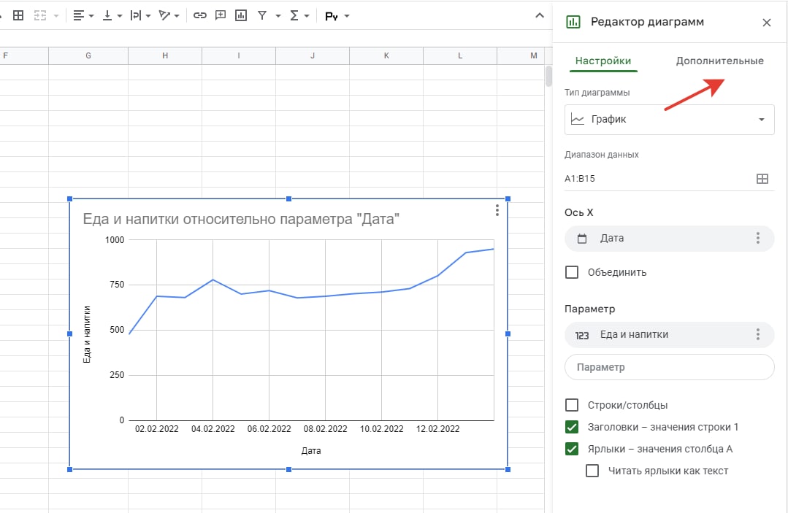The height and width of the screenshot is (513, 788).
Task: Select the Настройки tab
Action: tap(603, 61)
